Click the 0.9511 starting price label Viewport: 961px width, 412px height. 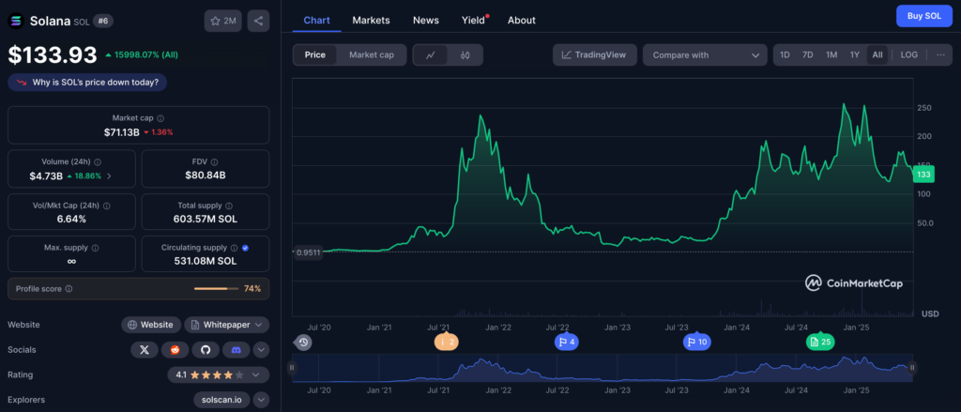point(308,252)
